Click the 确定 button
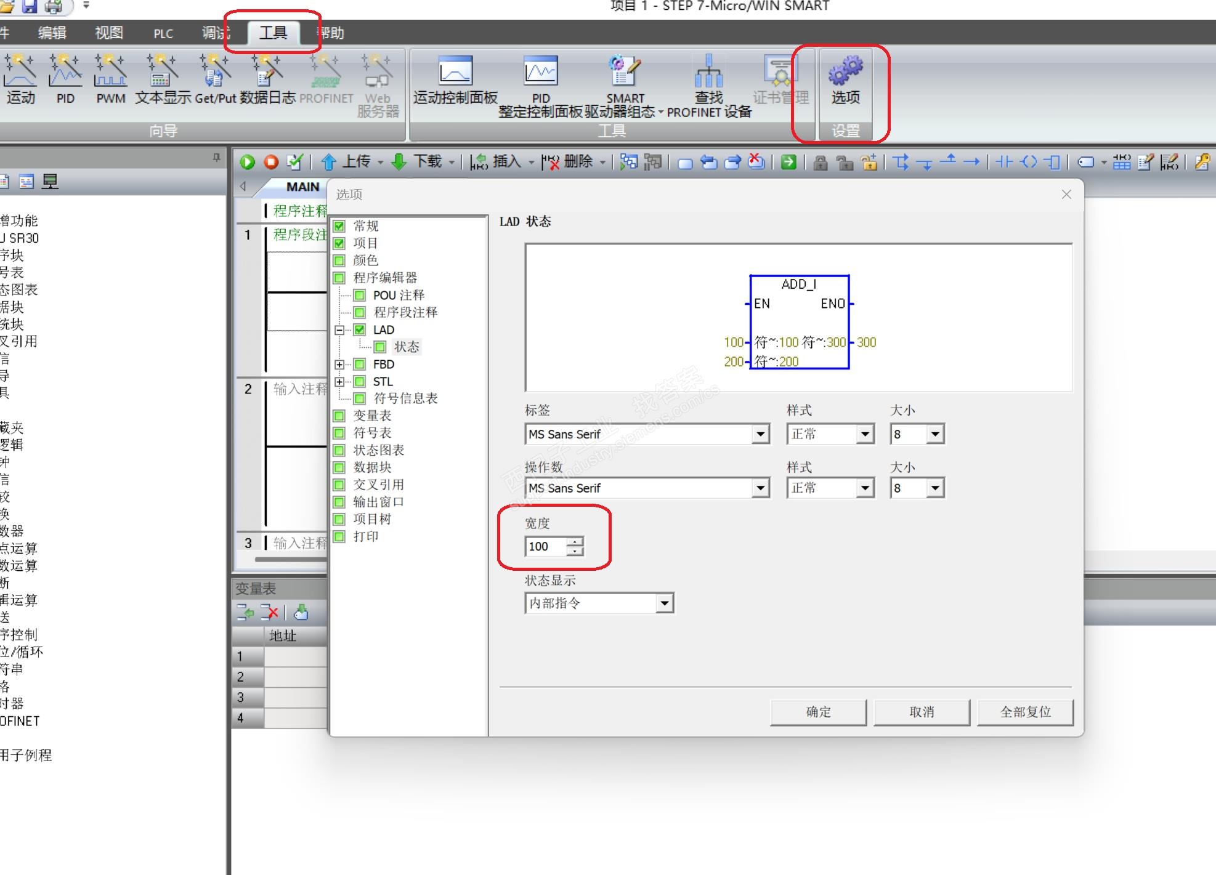 click(x=818, y=712)
